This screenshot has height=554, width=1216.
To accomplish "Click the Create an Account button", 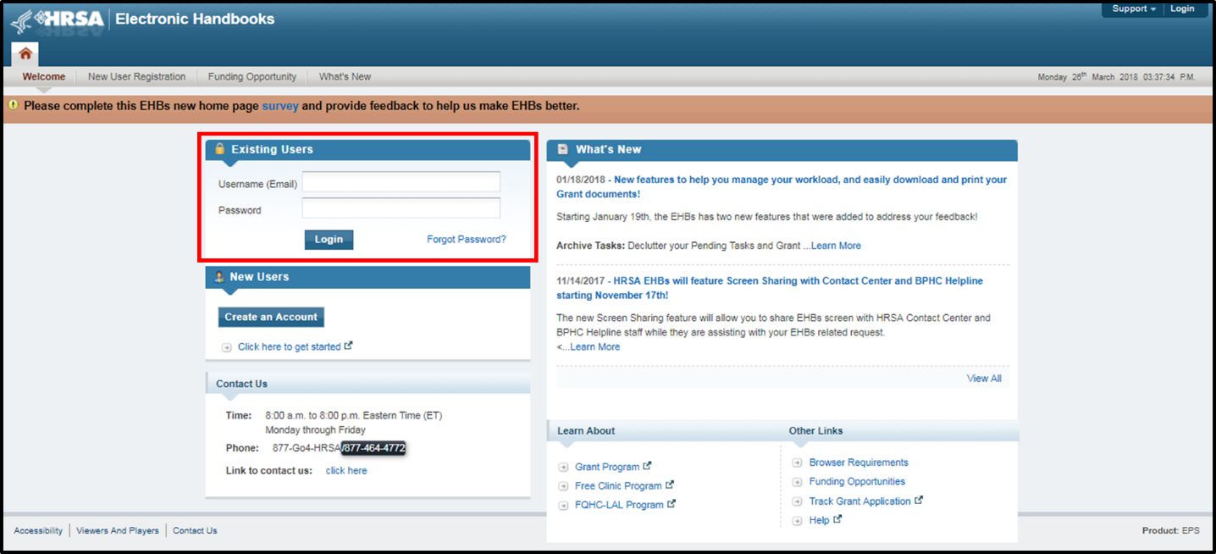I will click(271, 317).
